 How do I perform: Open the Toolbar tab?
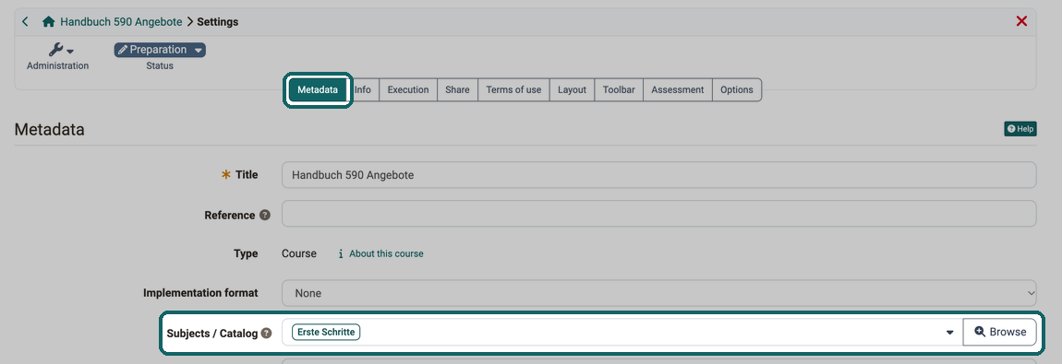point(619,89)
